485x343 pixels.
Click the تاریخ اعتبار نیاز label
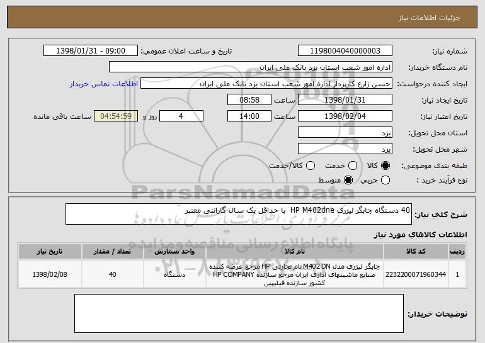(x=444, y=116)
